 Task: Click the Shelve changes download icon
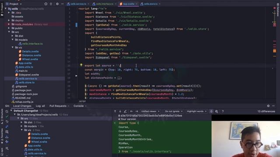coord(7,137)
